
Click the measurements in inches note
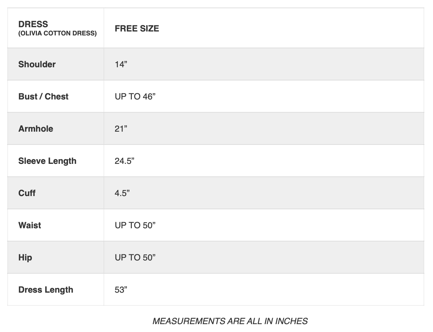(230, 321)
